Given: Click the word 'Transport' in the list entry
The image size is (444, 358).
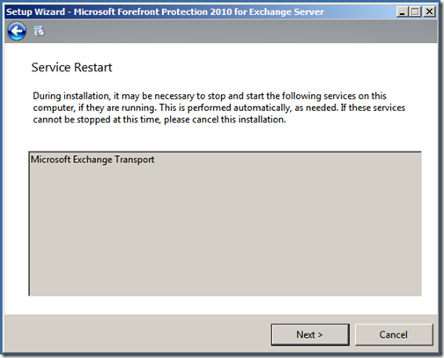Looking at the screenshot, I should coord(135,160).
